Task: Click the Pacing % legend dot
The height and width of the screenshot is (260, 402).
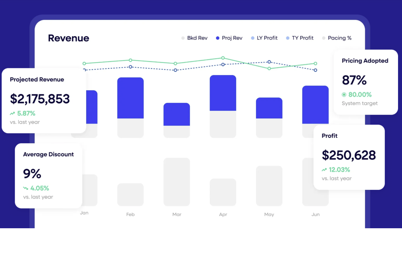Action: (x=323, y=38)
